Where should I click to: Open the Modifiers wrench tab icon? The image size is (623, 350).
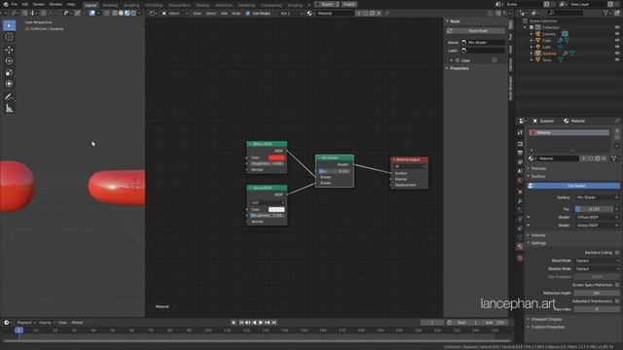click(x=520, y=201)
